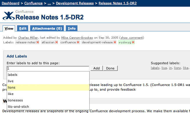
Task: Open the Info tab
Action: pyautogui.click(x=72, y=28)
